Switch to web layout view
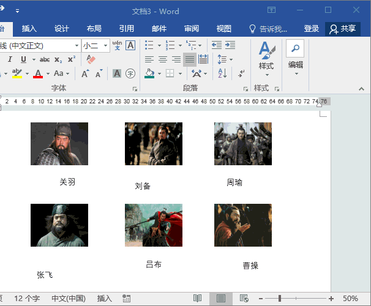 [244, 299]
